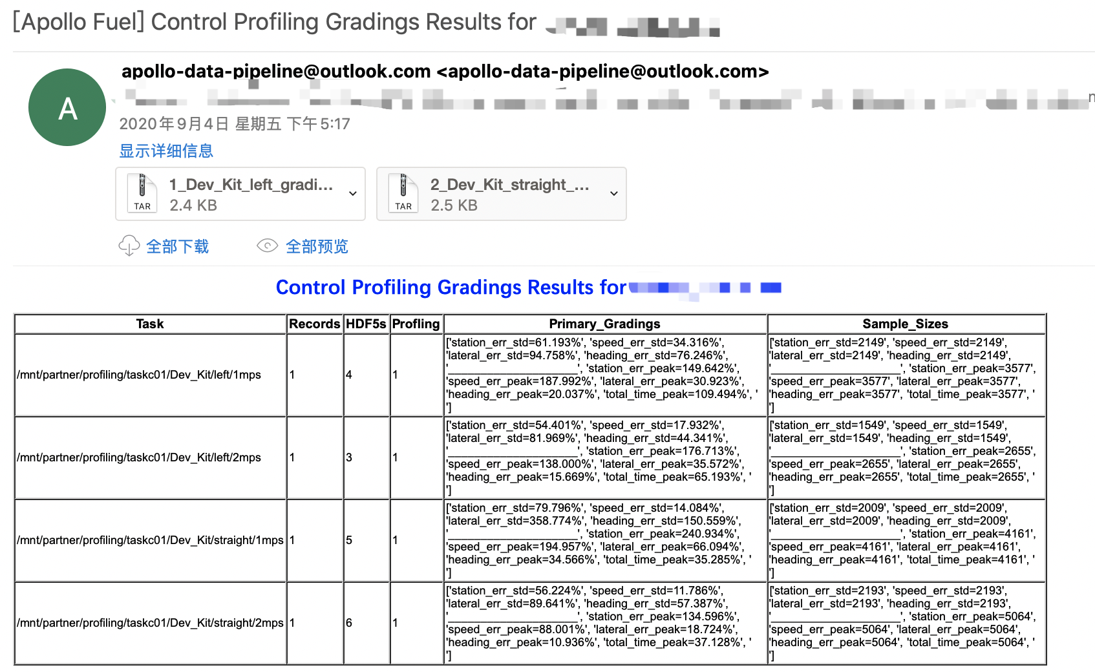Click HDF5s value 5 in straight/1mps row

349,540
